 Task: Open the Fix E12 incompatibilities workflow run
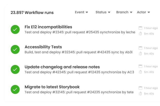point(48,27)
